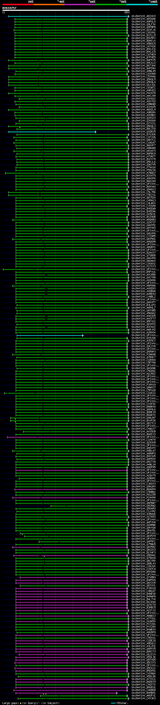Open UniRef100_P40978 entry
Viewport: 160px width, 705px height.
[x=143, y=93]
